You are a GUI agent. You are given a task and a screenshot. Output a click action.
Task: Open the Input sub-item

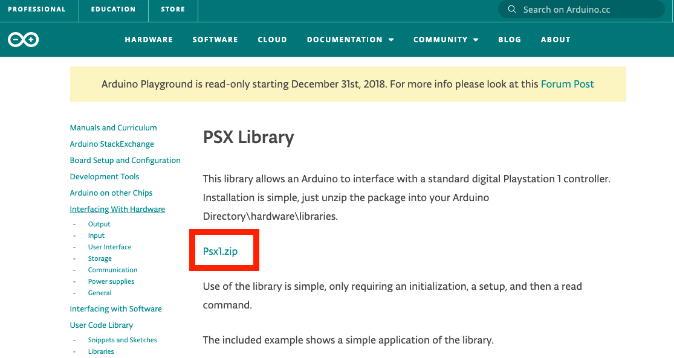(96, 235)
